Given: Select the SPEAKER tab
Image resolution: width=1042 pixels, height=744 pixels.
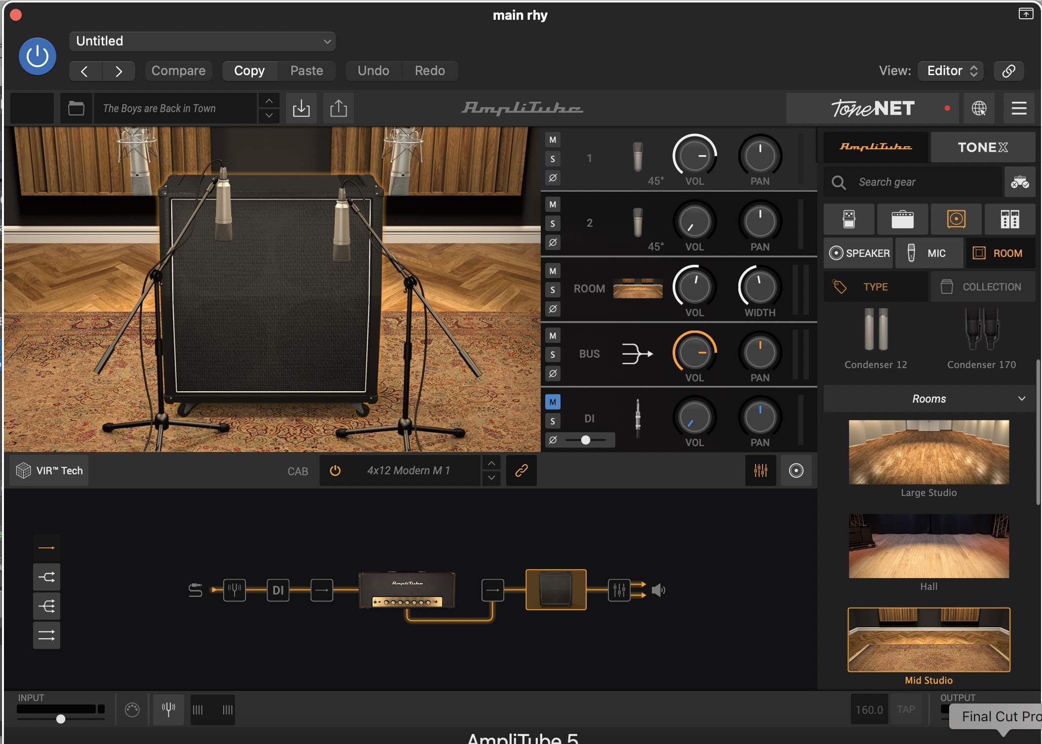Looking at the screenshot, I should [x=859, y=253].
